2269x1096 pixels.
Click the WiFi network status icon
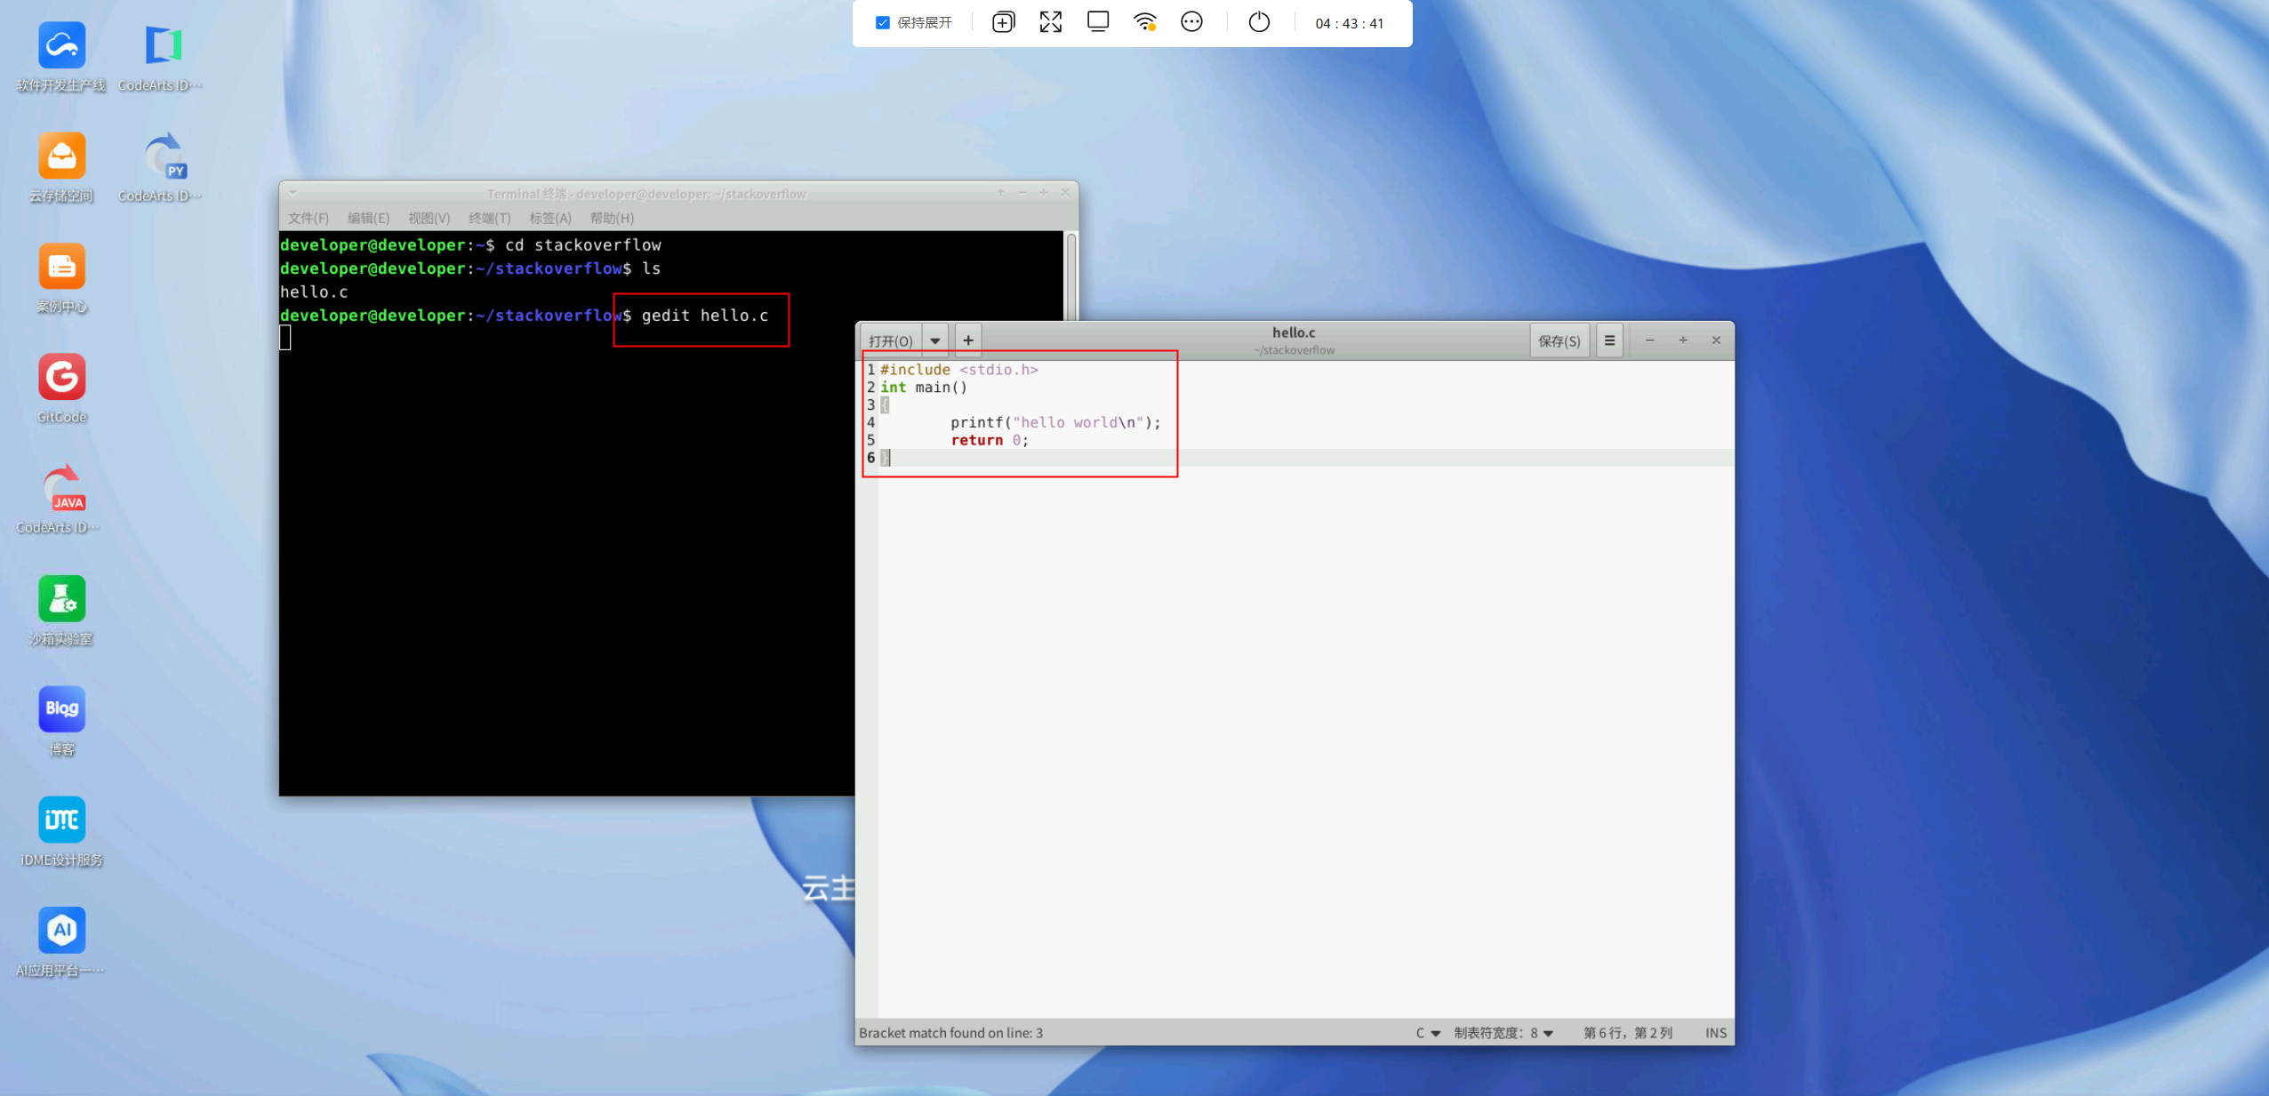(1145, 22)
